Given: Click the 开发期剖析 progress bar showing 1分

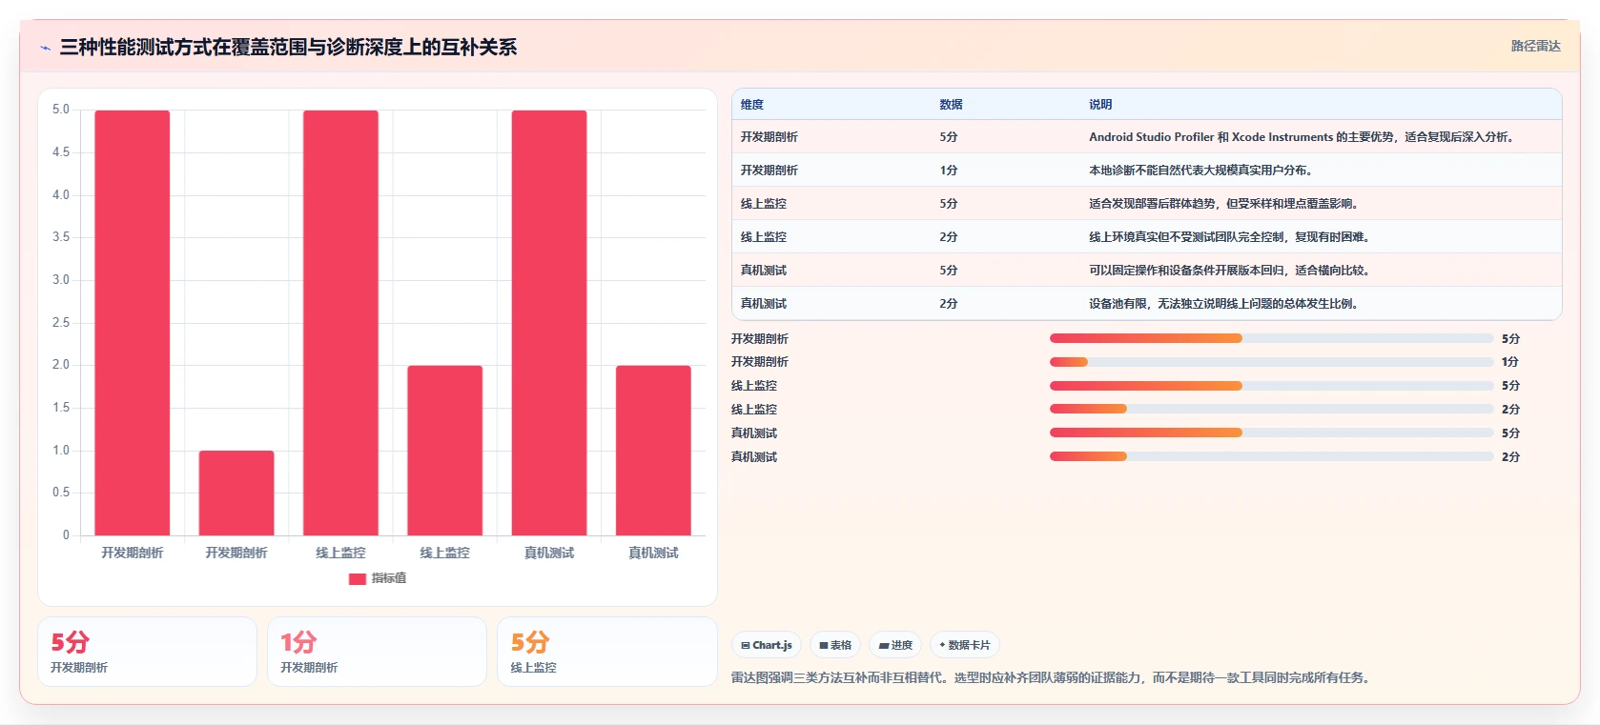Looking at the screenshot, I should coord(1271,362).
